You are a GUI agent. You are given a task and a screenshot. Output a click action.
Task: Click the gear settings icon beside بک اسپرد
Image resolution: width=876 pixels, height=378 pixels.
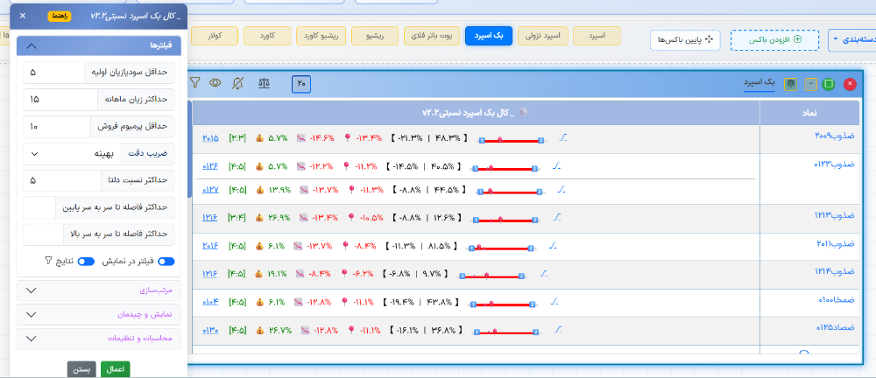(x=791, y=84)
